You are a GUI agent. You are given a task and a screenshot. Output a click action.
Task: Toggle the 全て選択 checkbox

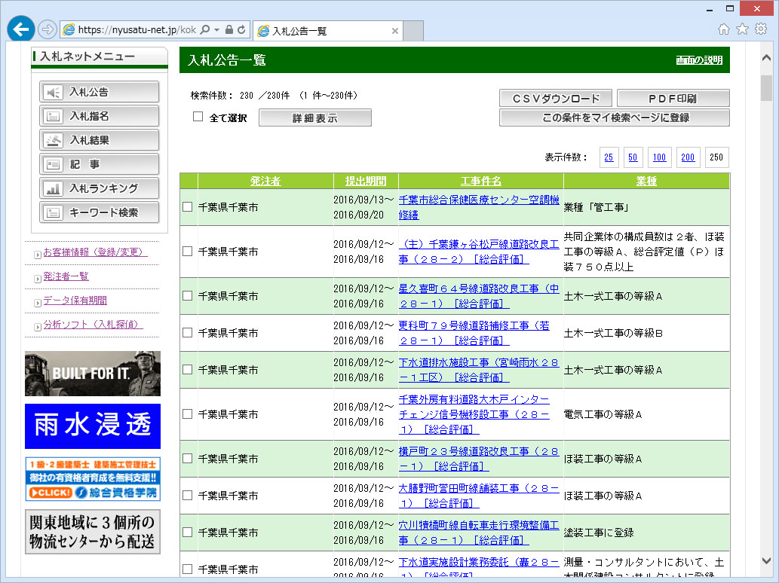(198, 117)
